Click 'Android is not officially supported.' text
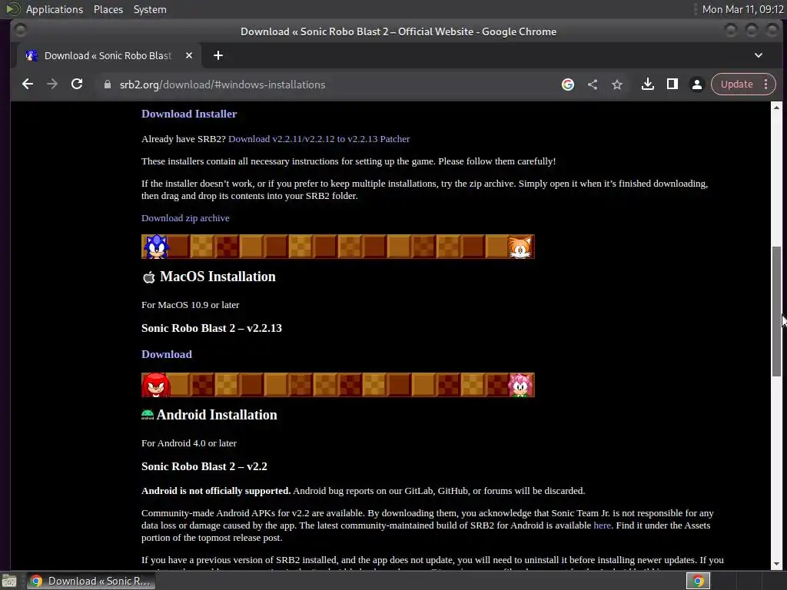 [x=216, y=491]
